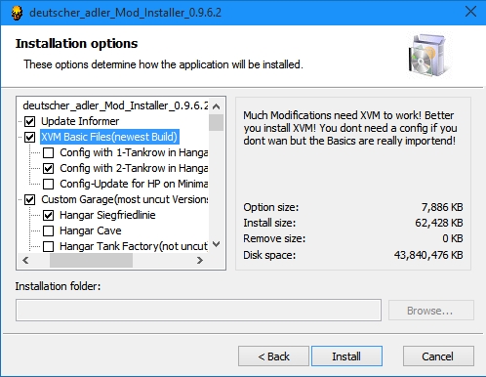Image resolution: width=486 pixels, height=377 pixels.
Task: Click the XVM description text
Action: tap(350, 128)
